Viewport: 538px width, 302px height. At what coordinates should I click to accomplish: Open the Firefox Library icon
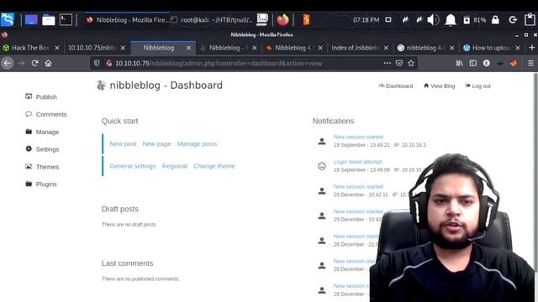(x=460, y=64)
